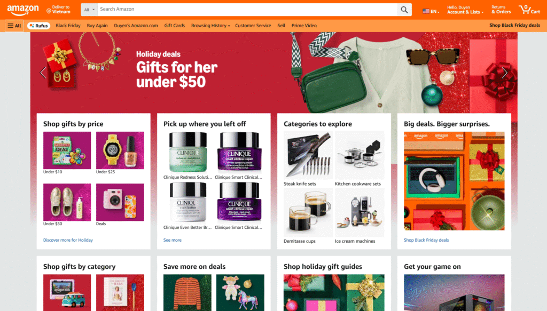547x311 pixels.
Task: Go to previous carousel banner
Action: 43,73
